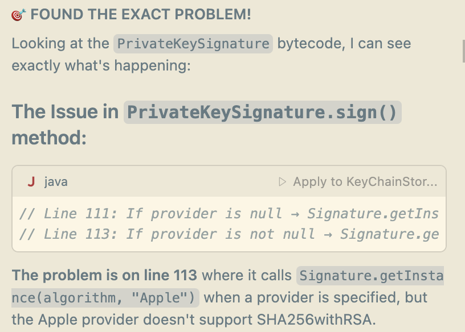Click the play triangle before Apply to KeyChainStor
Viewport: 465px width, 332px height.
283,182
